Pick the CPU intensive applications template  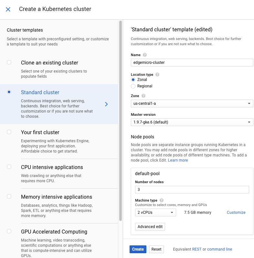point(9,167)
